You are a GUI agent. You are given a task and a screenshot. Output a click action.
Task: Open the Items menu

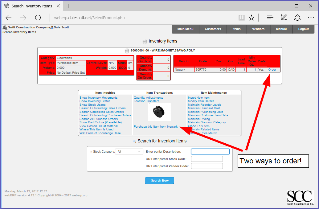tap(236, 29)
